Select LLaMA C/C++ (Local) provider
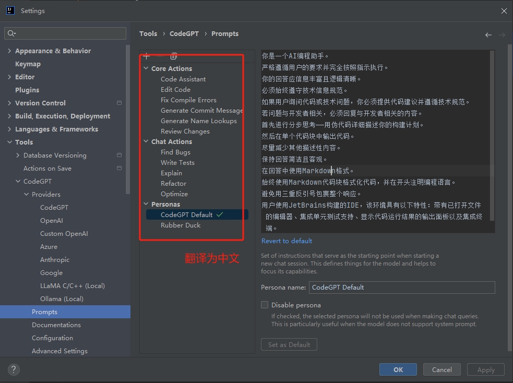The width and height of the screenshot is (513, 383). coord(73,286)
